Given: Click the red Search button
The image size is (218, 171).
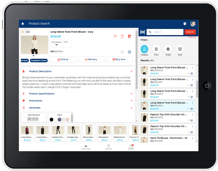Looking at the screenshot, I should click(x=190, y=32).
